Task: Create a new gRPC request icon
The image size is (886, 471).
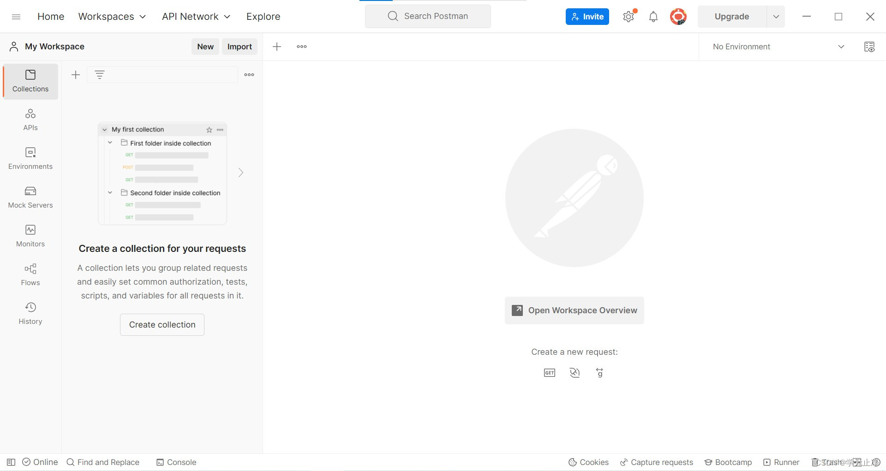Action: pos(599,373)
